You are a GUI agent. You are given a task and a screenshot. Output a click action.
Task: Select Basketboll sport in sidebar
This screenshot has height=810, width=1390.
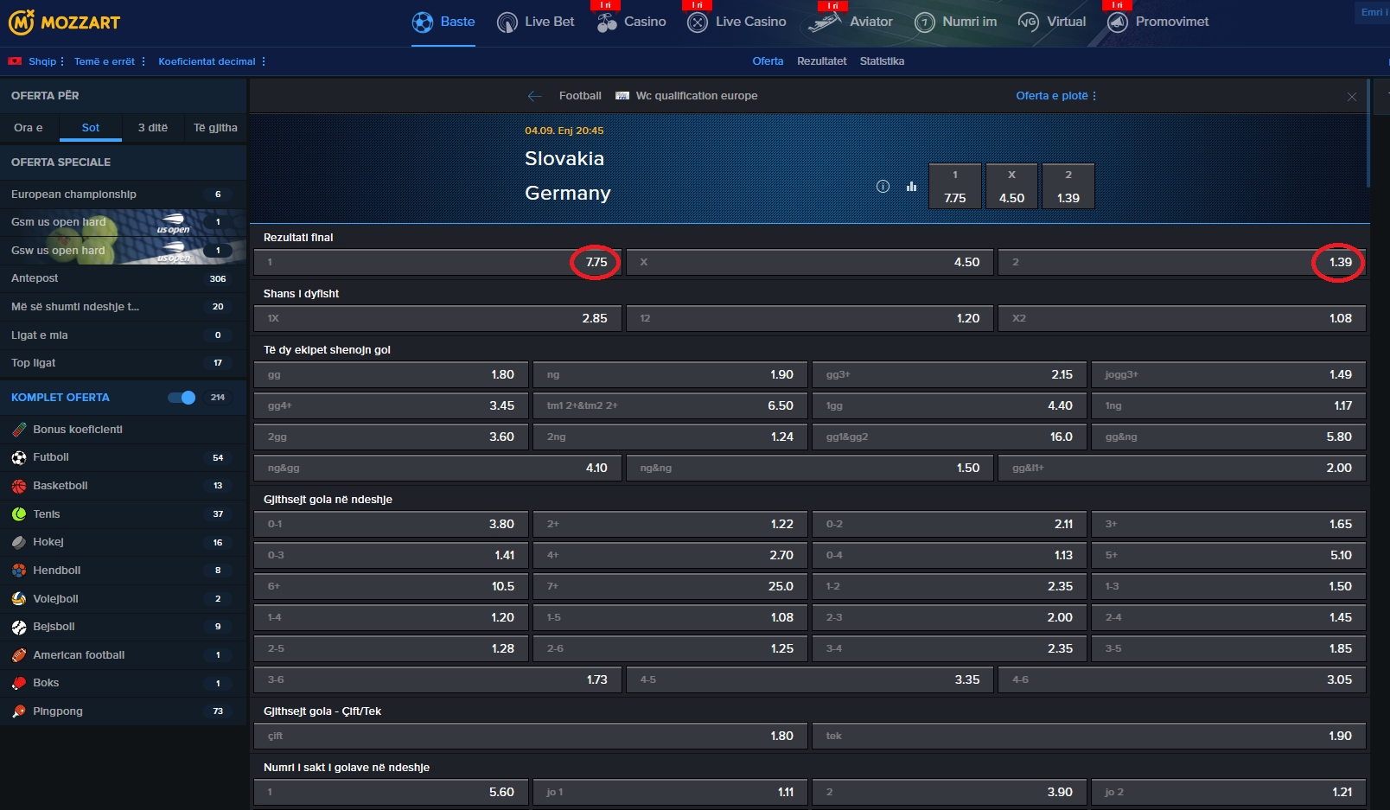pos(123,486)
